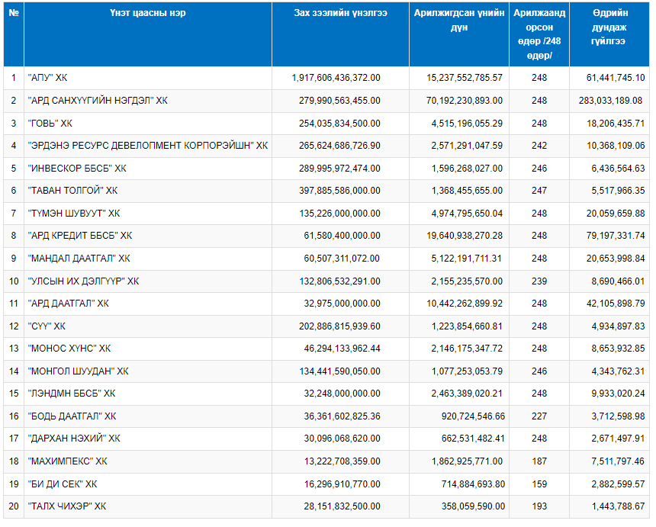Click the "Арилжигдсан үнийн дүн" column header
The image size is (656, 527).
459,20
